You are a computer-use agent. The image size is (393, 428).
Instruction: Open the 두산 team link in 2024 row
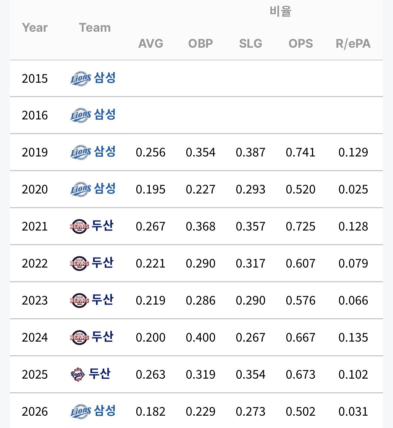(103, 337)
